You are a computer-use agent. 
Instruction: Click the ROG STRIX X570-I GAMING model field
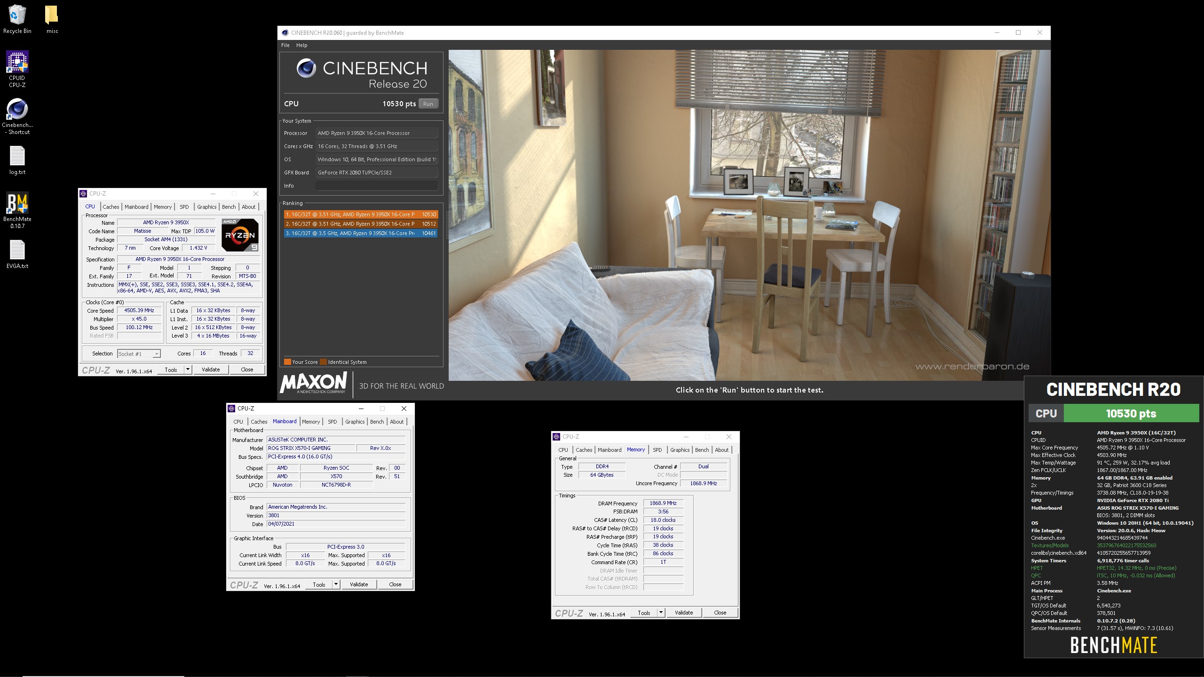pyautogui.click(x=310, y=448)
